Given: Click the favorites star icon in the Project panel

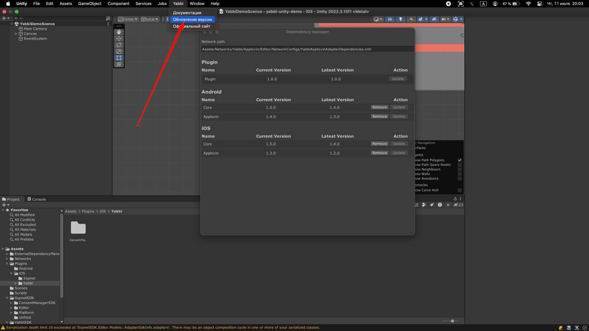Looking at the screenshot, I should tap(448, 205).
